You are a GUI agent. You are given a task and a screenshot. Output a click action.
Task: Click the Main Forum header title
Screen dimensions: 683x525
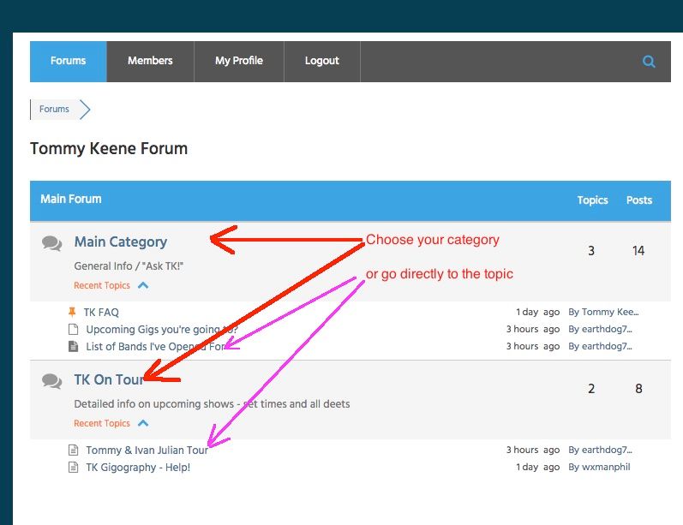pos(71,200)
